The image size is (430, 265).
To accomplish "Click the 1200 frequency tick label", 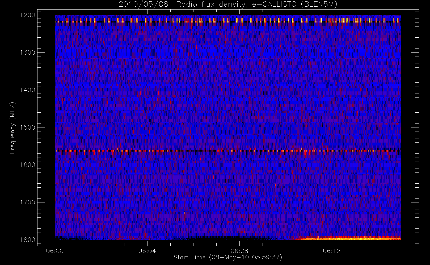I will [28, 15].
